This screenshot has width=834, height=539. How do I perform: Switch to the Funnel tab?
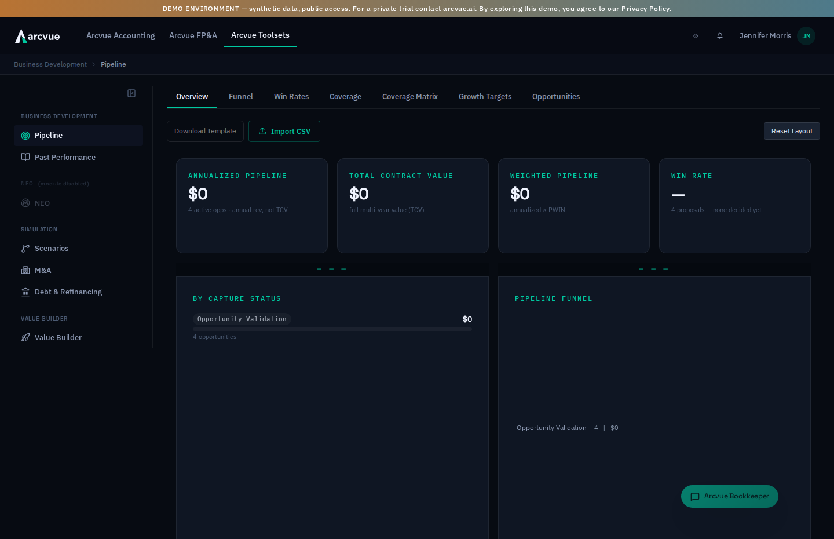(x=241, y=97)
